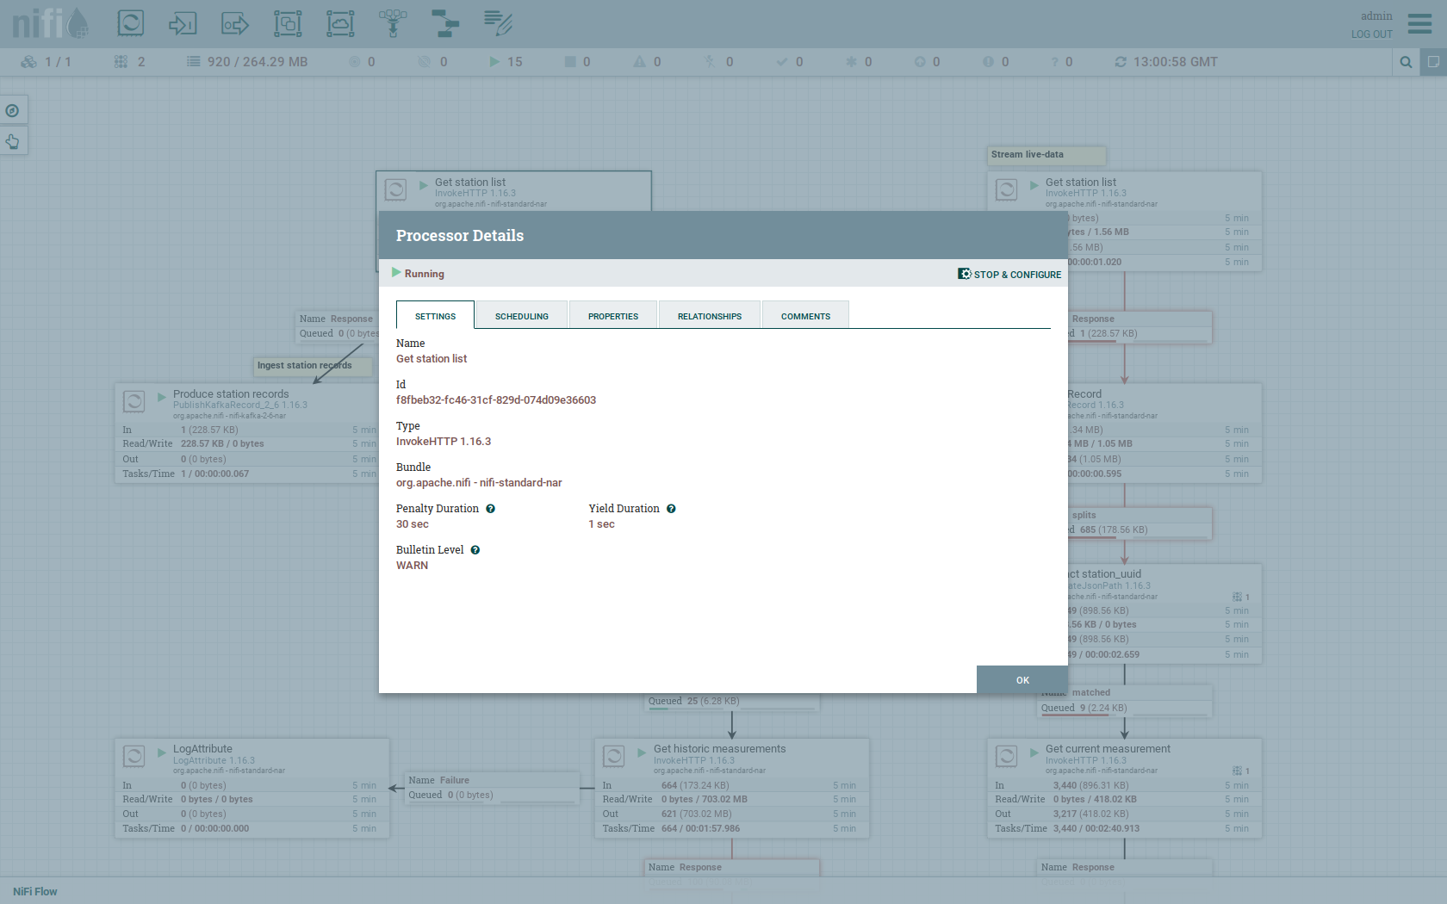Image resolution: width=1447 pixels, height=904 pixels.
Task: Select the Input Port toolbar icon
Action: [x=183, y=23]
